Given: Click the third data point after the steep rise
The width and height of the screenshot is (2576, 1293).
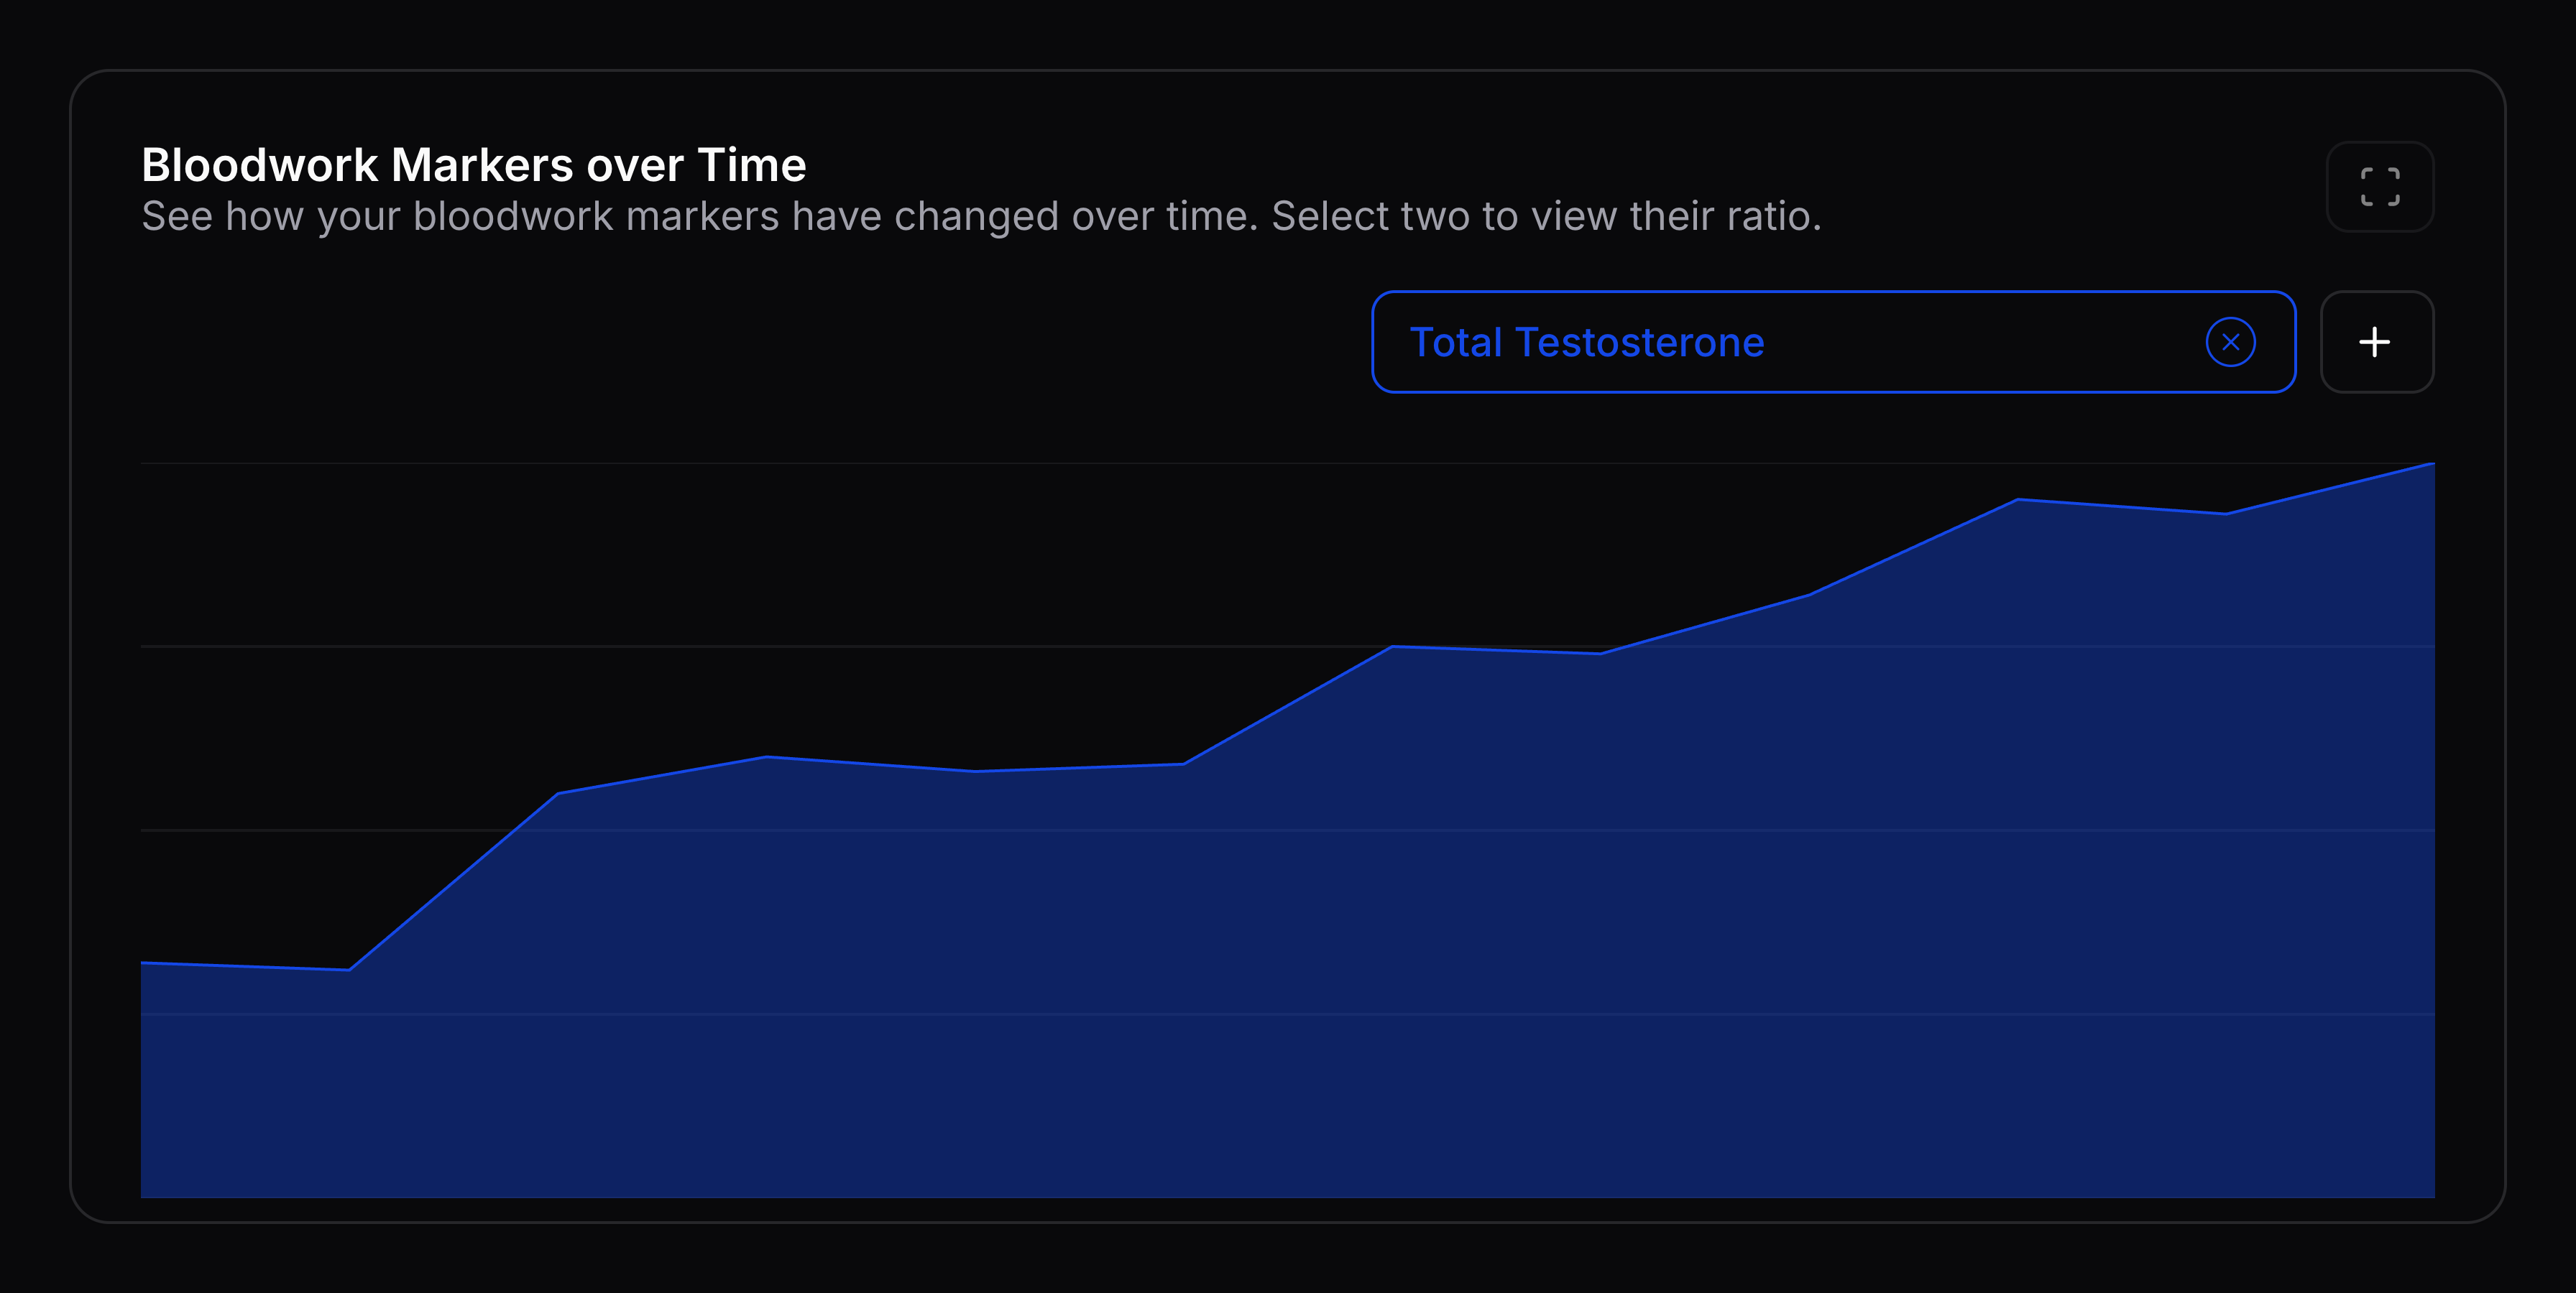Looking at the screenshot, I should click(x=558, y=793).
